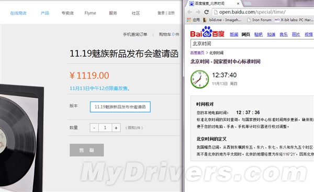
Task: Open Baidu 知道 category
Action: click(x=271, y=34)
